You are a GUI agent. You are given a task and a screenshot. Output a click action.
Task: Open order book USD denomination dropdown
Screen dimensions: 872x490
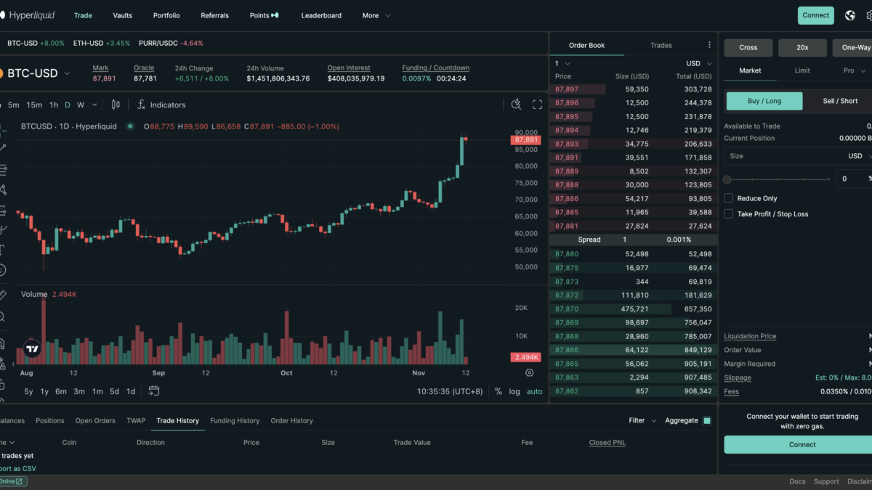(698, 63)
